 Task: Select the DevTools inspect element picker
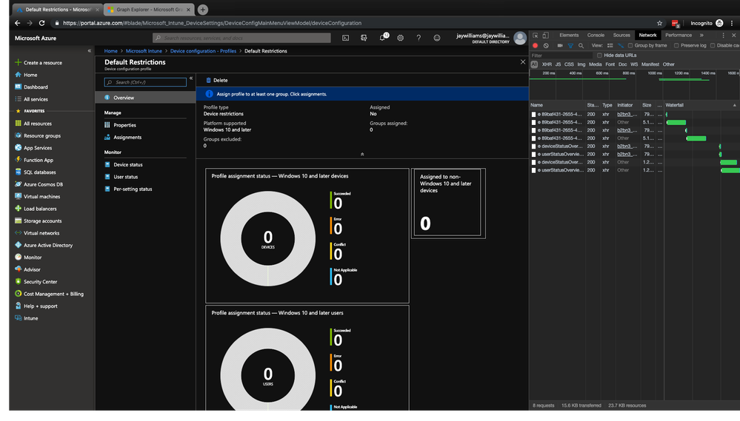point(535,36)
